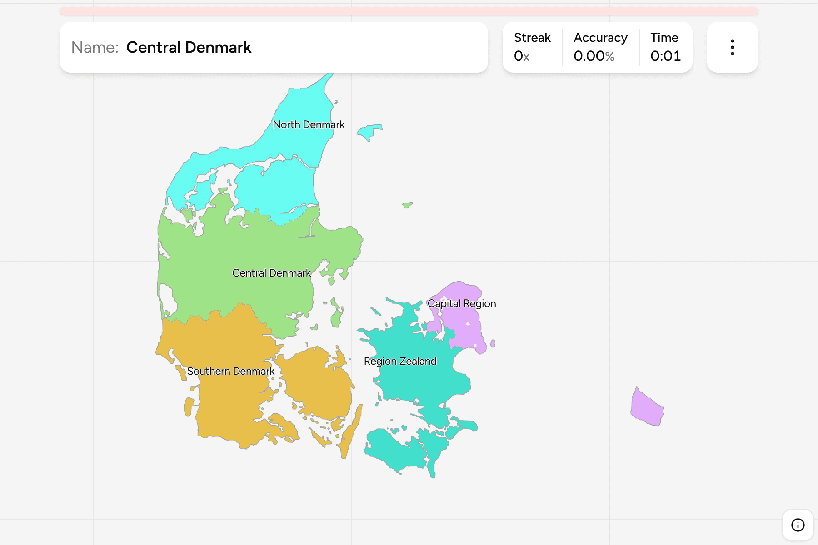This screenshot has width=818, height=545.
Task: Click the small Anholt island in green
Action: click(x=408, y=205)
